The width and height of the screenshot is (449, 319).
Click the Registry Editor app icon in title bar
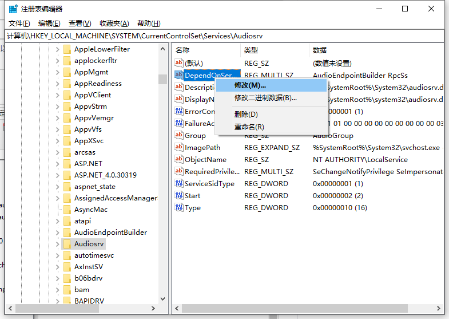tap(13, 9)
